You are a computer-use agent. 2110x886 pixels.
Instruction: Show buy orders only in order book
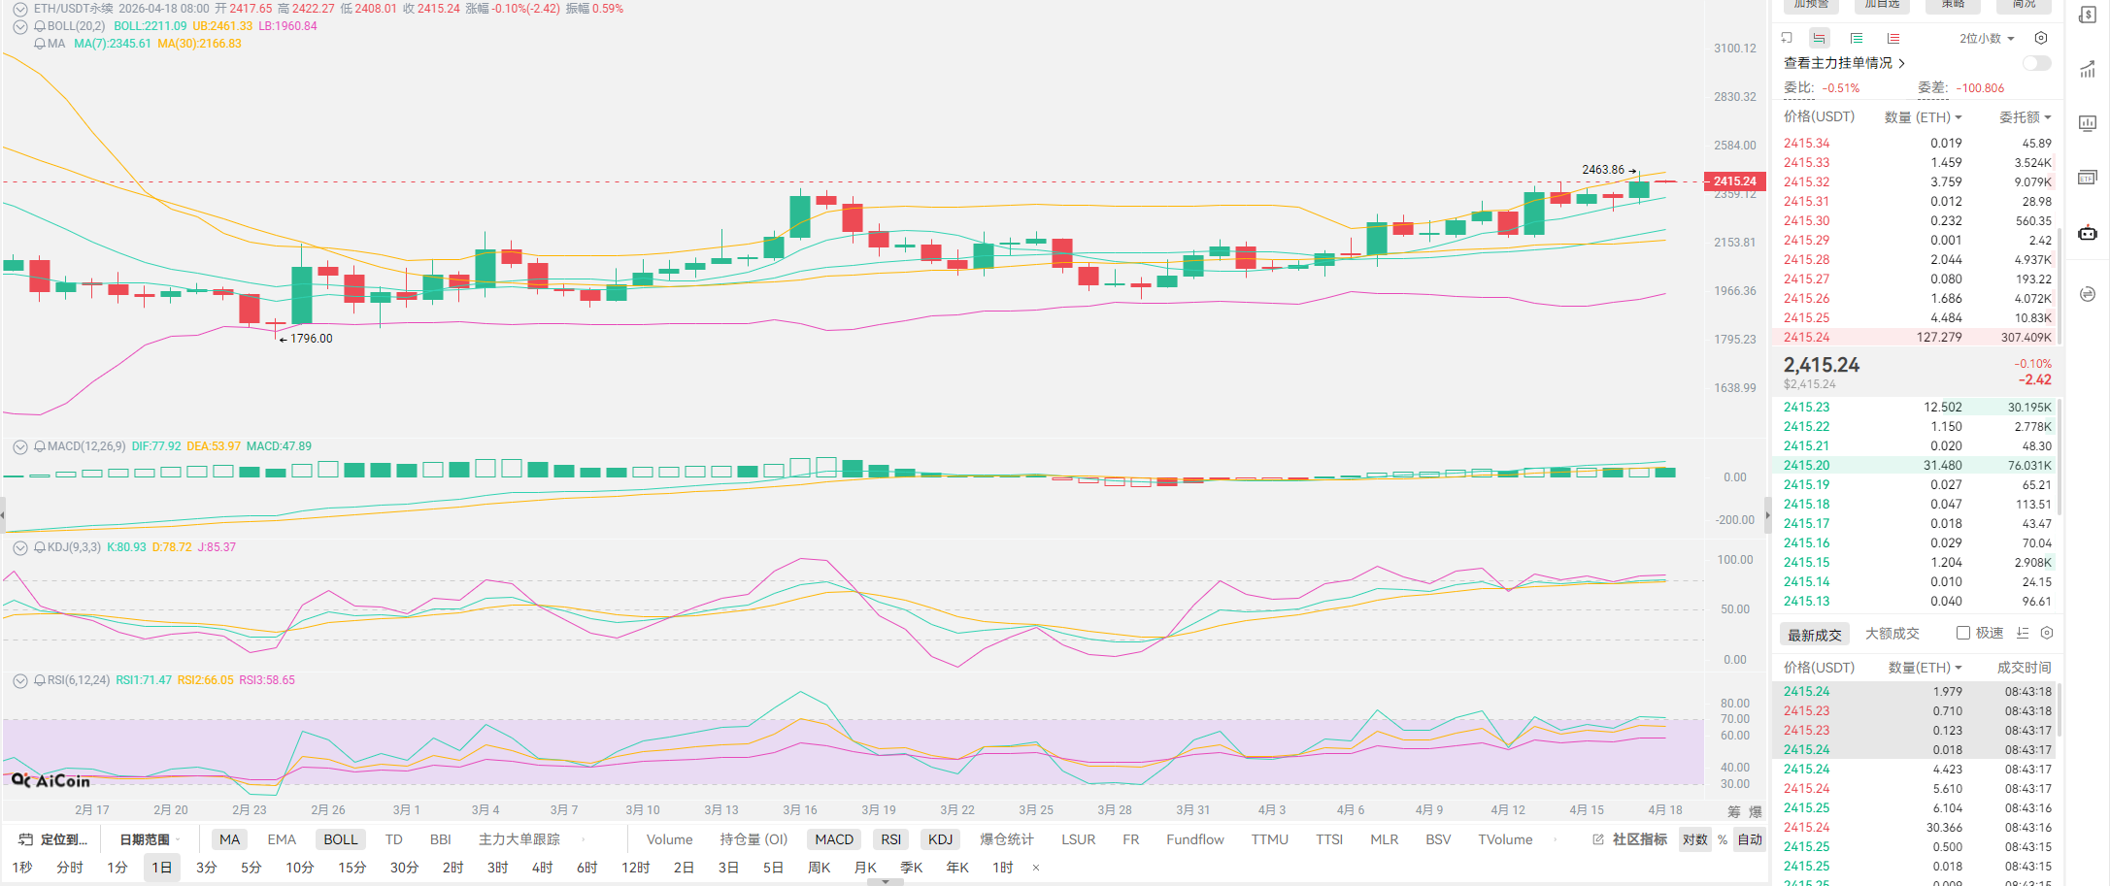(x=1856, y=38)
